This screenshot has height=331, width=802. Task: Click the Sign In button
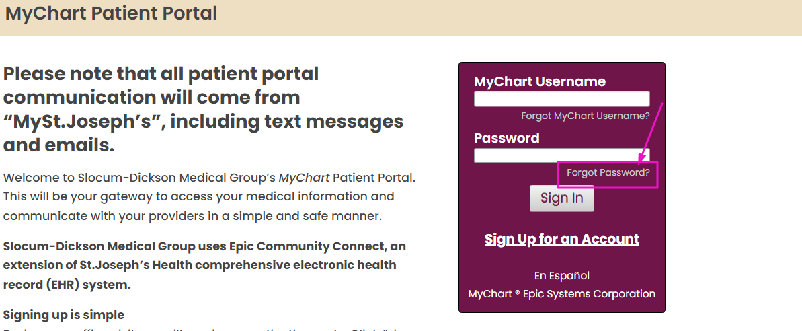coord(561,198)
